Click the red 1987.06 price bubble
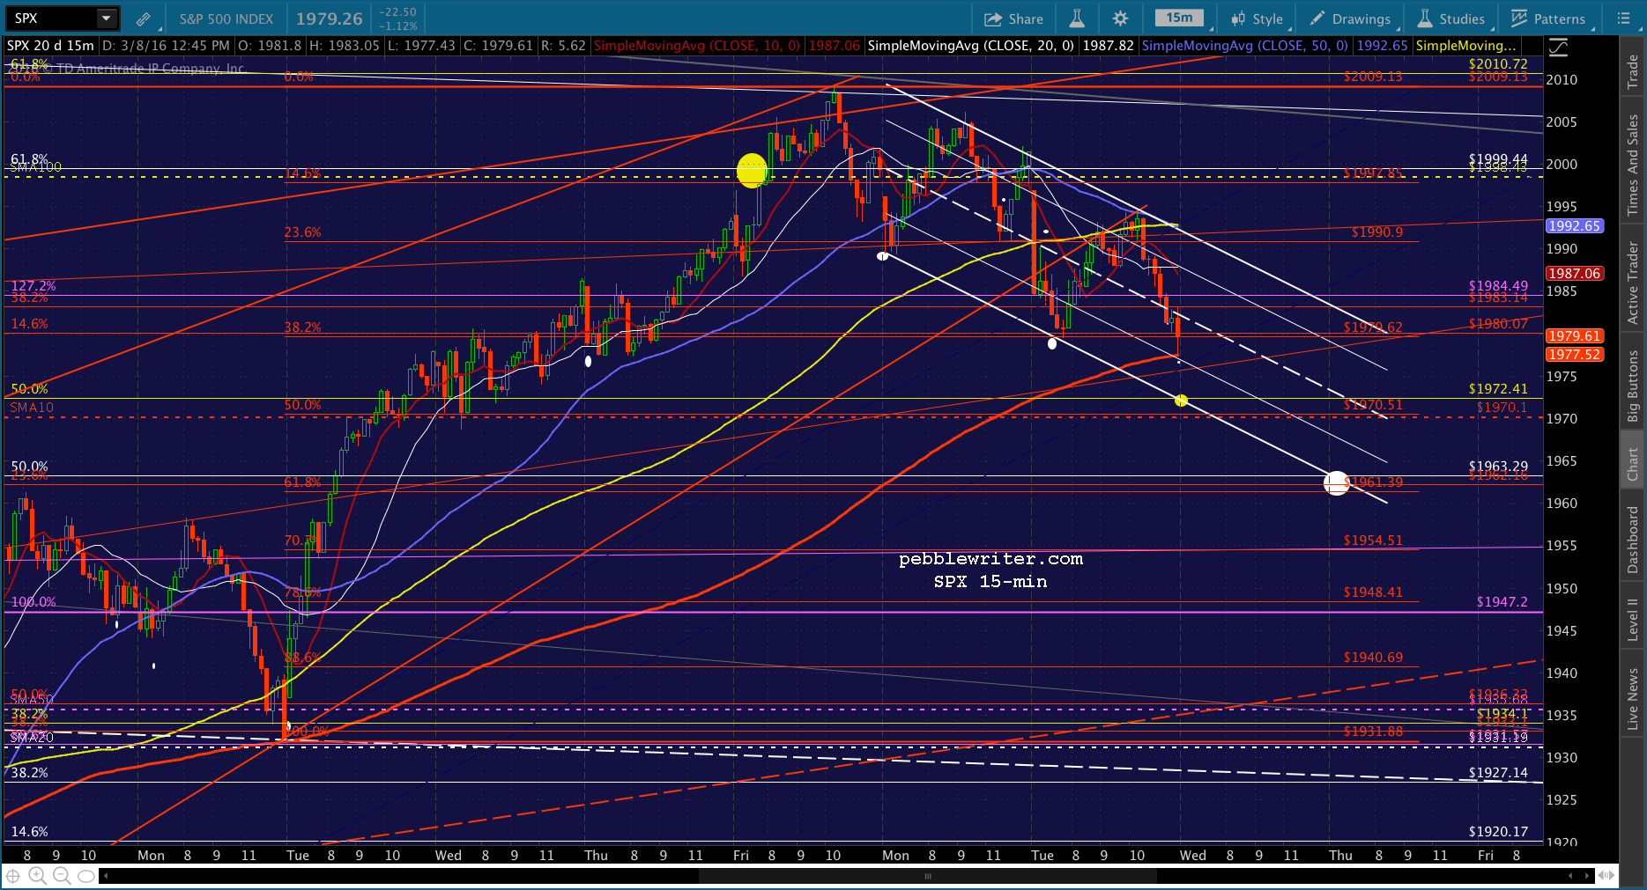 pyautogui.click(x=1574, y=274)
